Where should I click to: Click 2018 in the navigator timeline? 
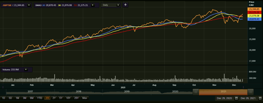click(79, 92)
